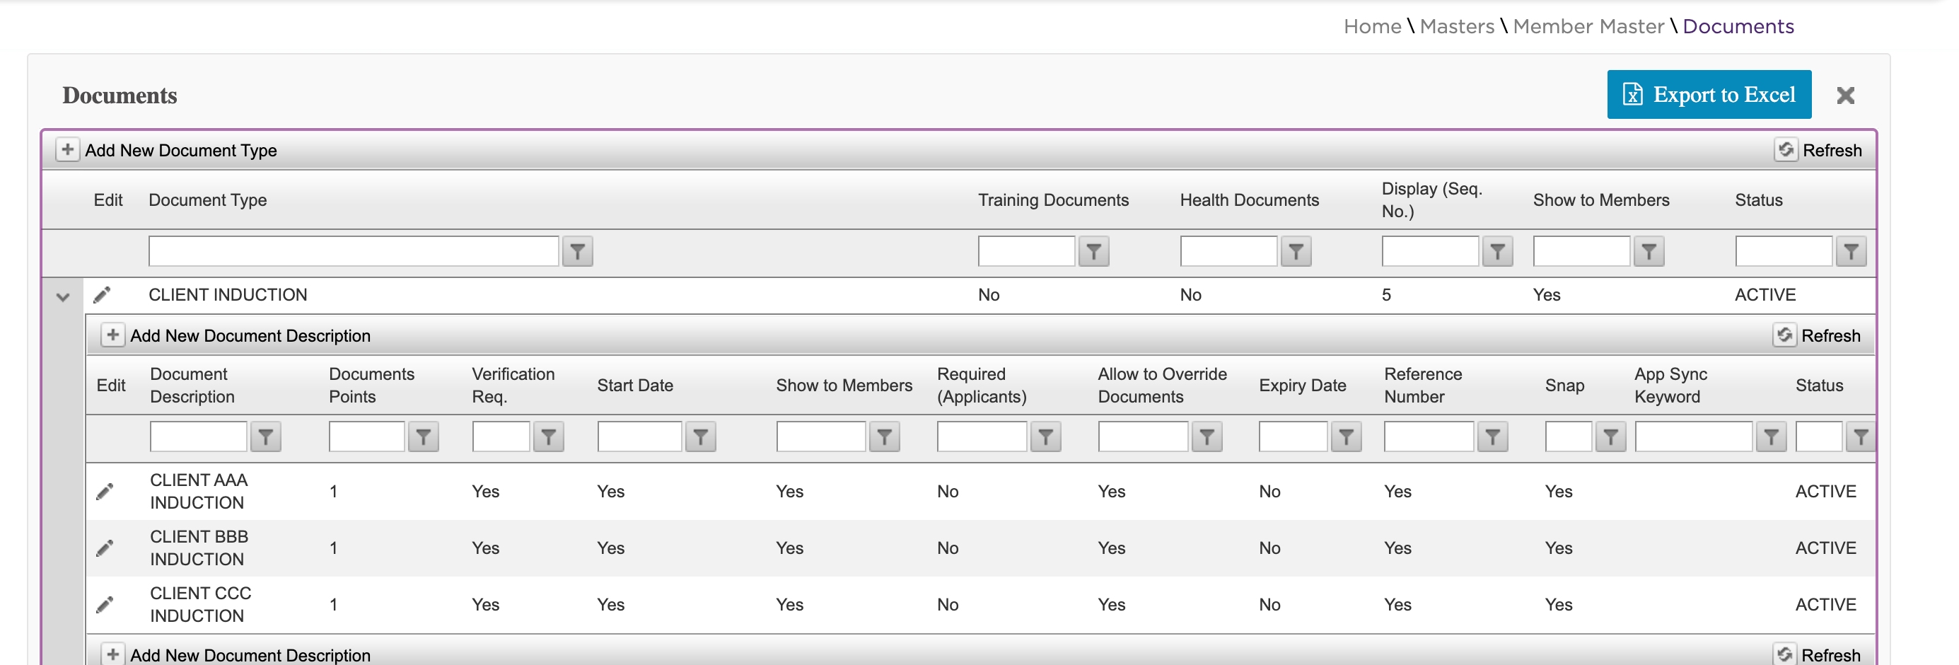Click filter icon for top Show to Members column
1959x665 pixels.
[1649, 251]
